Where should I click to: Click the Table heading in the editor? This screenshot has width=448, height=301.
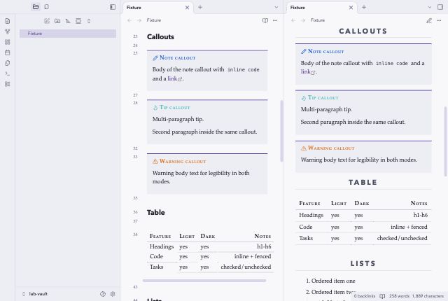(155, 213)
